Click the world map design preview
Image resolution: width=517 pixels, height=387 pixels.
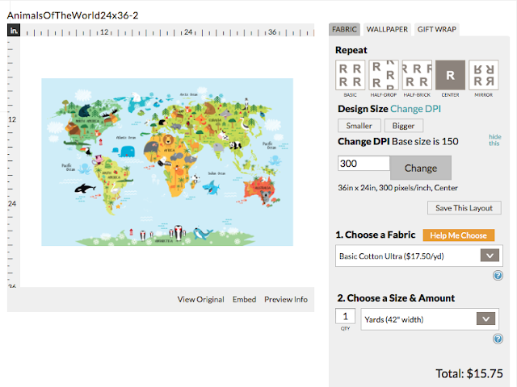click(x=167, y=162)
